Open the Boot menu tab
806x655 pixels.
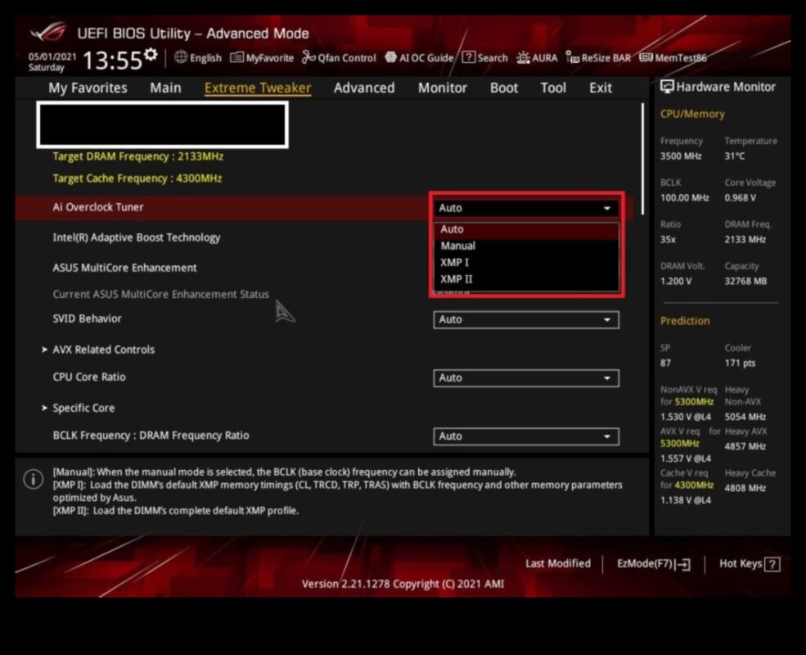pos(503,88)
